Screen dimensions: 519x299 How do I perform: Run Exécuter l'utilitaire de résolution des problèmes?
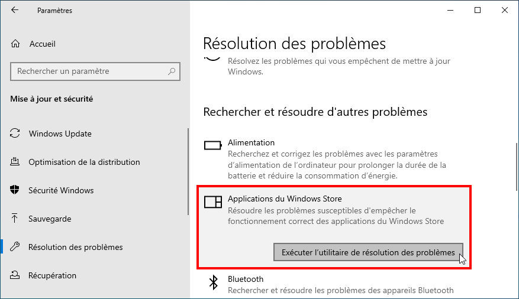pos(368,252)
